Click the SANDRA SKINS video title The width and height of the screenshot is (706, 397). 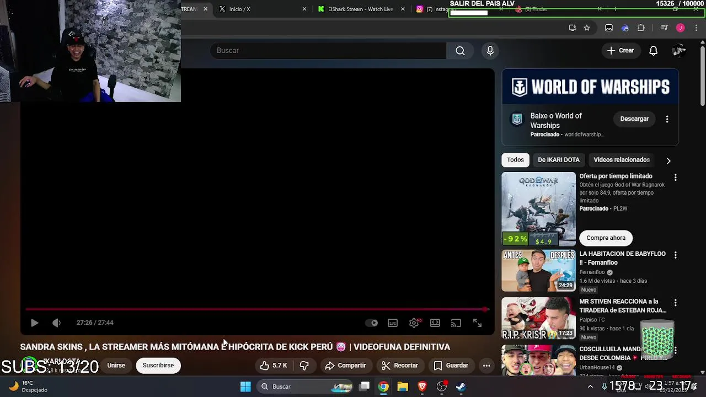pyautogui.click(x=235, y=347)
